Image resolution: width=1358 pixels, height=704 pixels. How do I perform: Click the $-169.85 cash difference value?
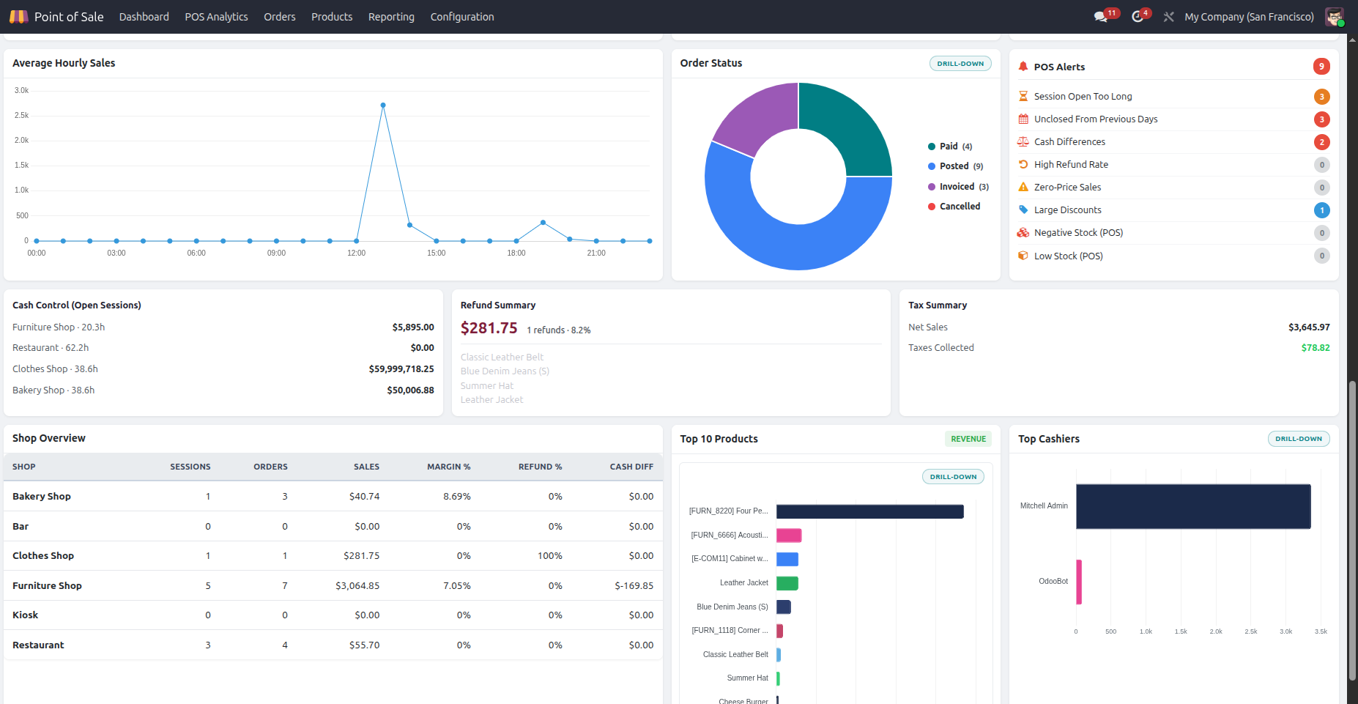point(634,585)
